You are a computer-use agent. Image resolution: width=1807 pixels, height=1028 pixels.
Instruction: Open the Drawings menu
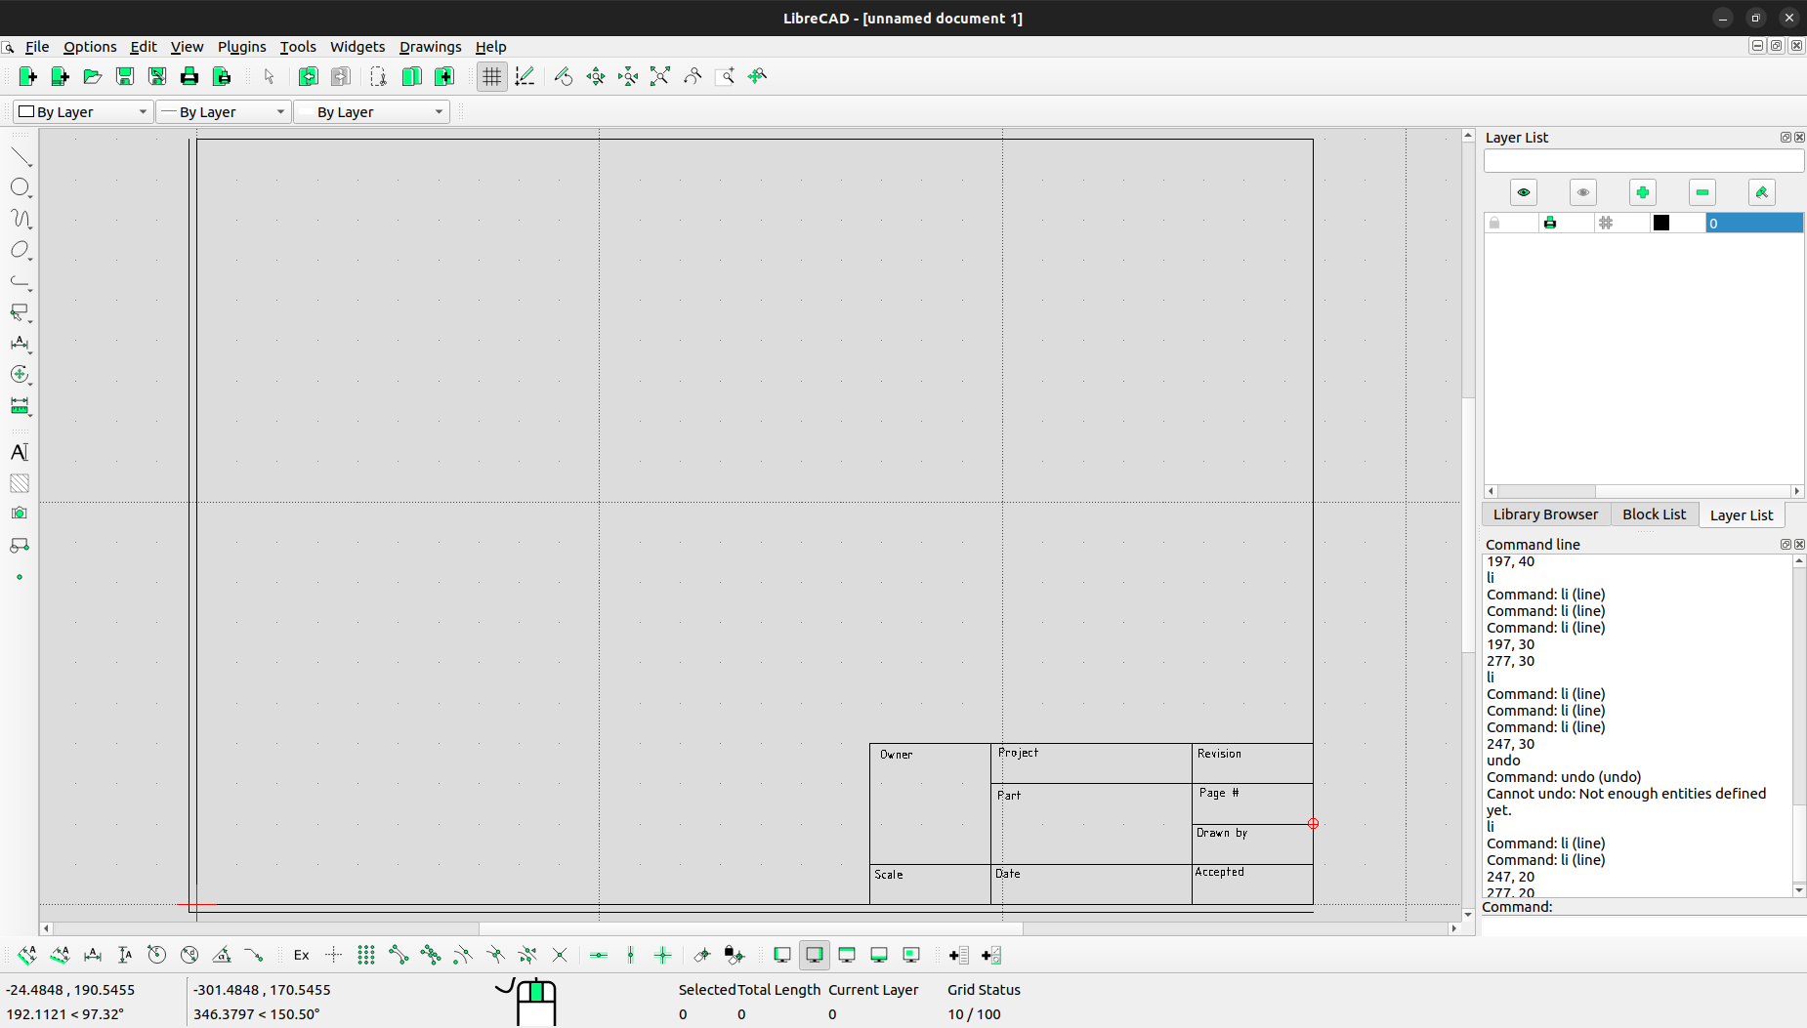click(430, 47)
